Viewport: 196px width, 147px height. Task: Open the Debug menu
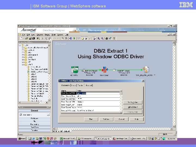point(47,35)
